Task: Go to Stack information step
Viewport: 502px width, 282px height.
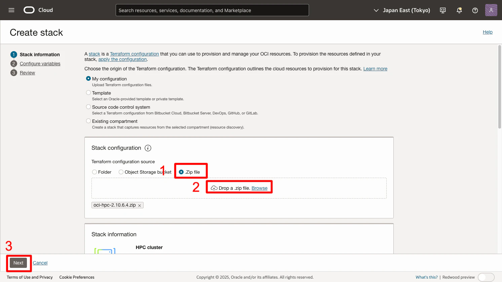Action: (x=40, y=55)
